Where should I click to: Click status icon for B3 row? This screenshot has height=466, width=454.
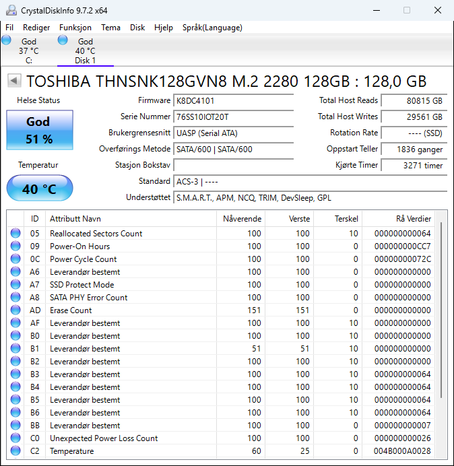15,374
